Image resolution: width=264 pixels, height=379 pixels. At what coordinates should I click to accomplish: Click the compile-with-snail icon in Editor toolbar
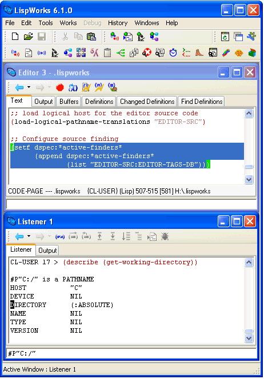point(113,87)
